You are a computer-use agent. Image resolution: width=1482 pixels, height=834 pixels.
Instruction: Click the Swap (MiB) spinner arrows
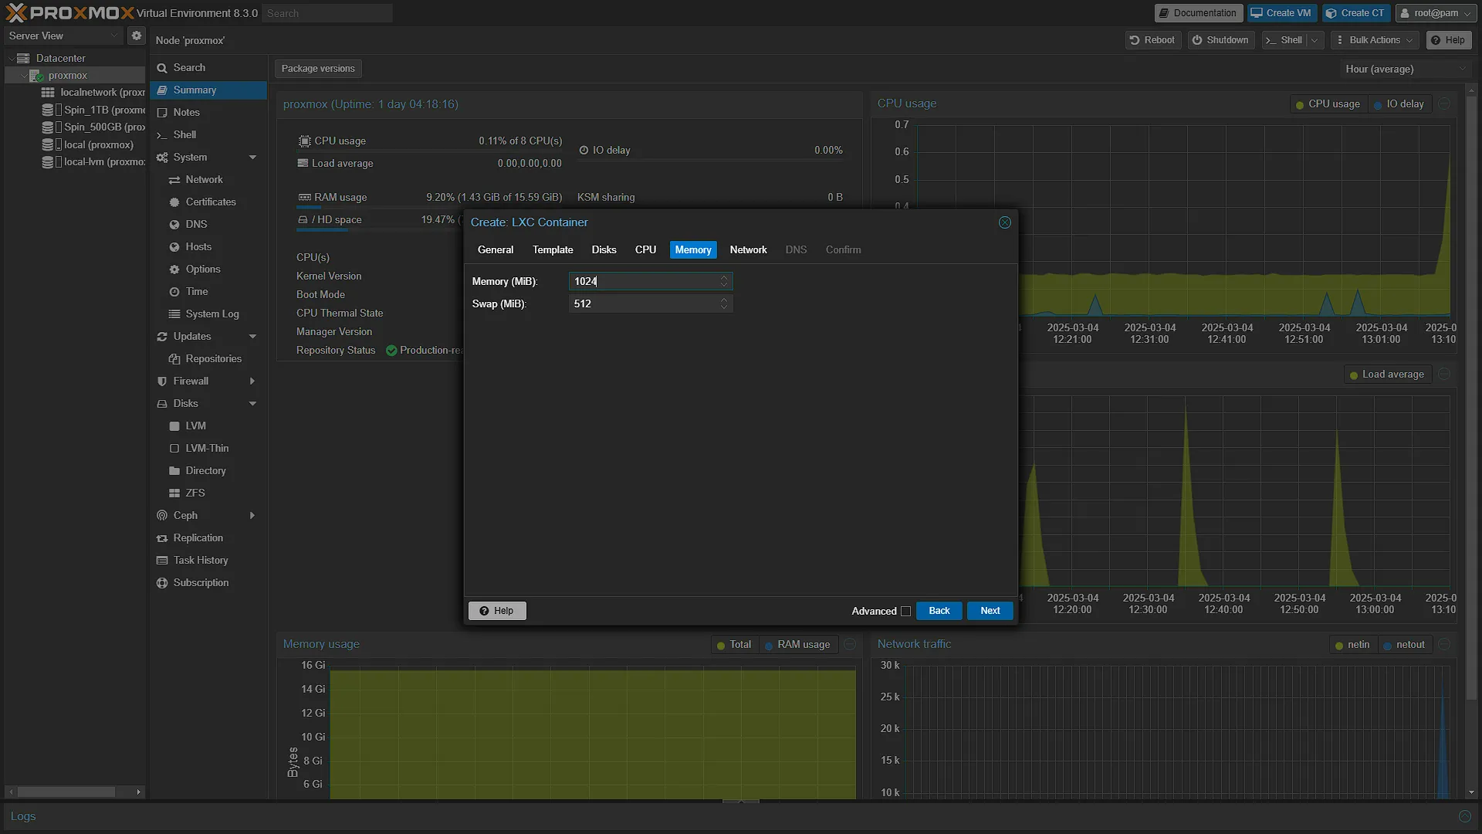724,303
